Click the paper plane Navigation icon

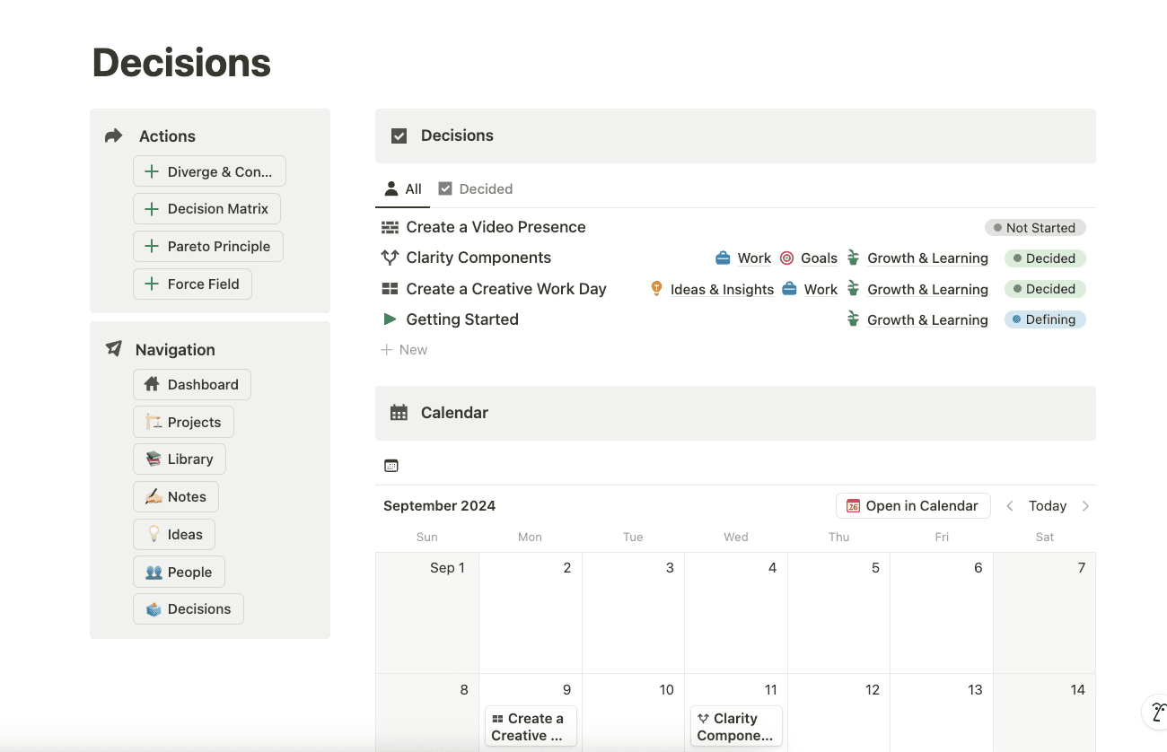(113, 349)
